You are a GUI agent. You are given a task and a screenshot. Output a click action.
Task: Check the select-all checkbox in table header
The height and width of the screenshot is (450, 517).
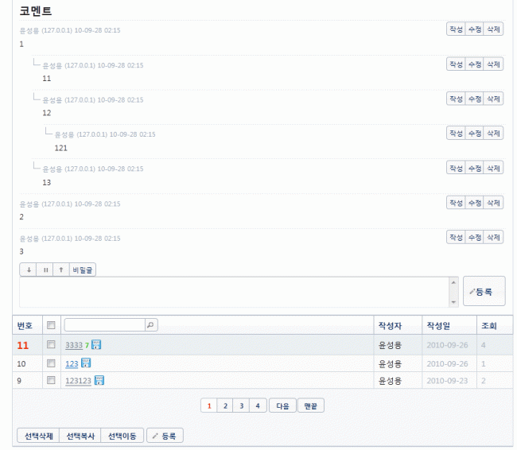[51, 325]
